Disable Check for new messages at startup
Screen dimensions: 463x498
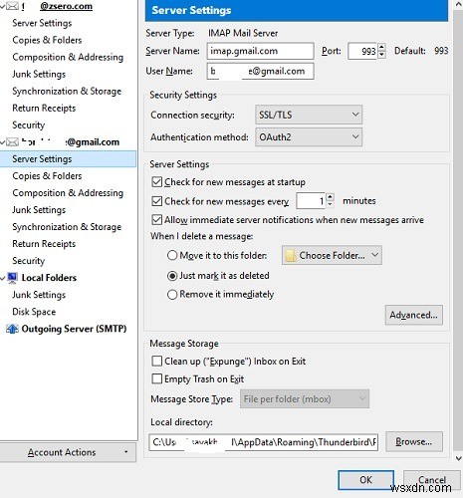click(156, 182)
